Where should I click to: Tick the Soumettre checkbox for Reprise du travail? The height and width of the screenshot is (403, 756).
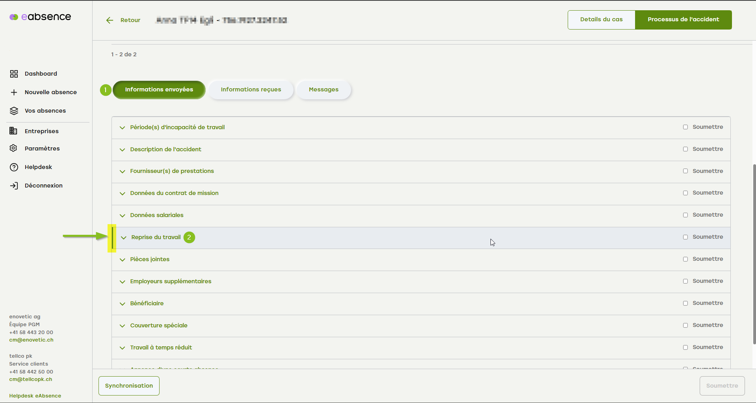click(685, 237)
